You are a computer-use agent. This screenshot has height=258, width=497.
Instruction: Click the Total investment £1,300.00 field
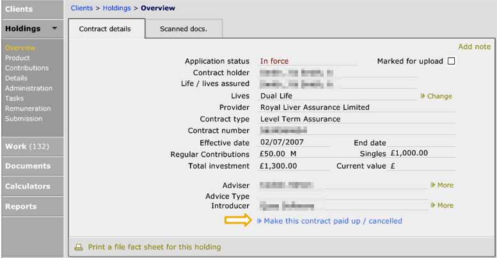click(x=294, y=166)
